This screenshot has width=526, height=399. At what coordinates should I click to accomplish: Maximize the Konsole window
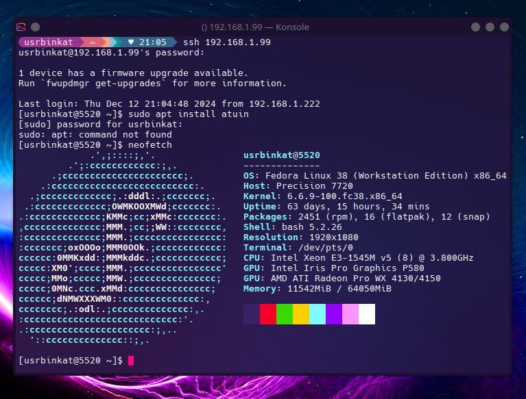(490, 27)
